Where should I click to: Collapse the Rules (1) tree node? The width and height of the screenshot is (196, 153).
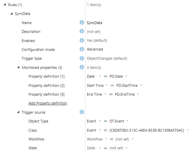tap(5, 5)
